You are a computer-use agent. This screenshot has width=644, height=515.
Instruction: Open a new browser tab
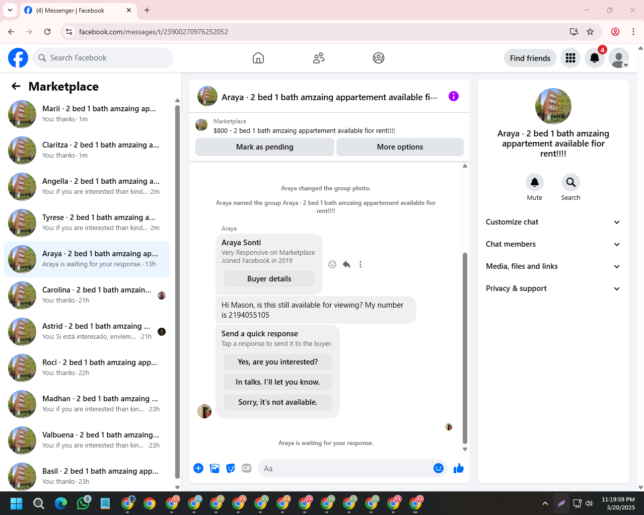147,10
